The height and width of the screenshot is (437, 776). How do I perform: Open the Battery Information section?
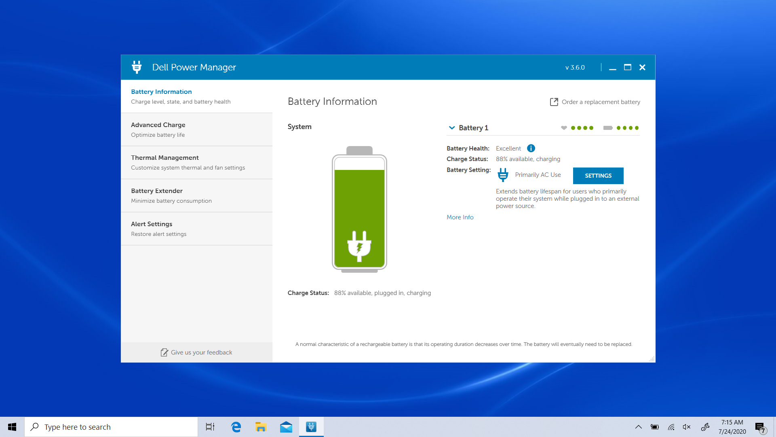click(x=196, y=96)
